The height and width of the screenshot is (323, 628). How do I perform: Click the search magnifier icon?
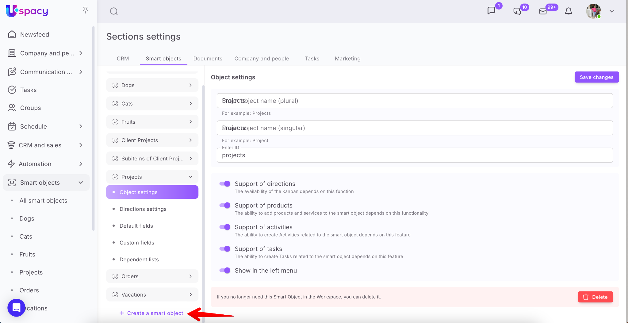tap(114, 11)
